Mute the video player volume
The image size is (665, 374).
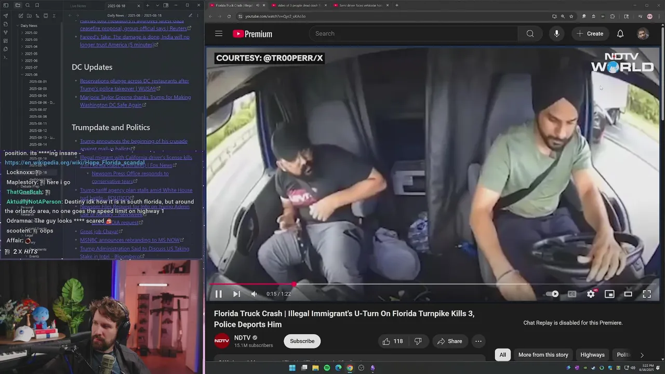pyautogui.click(x=254, y=294)
